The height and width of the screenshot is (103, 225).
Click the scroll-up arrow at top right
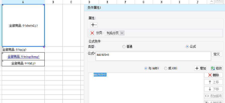[x=212, y=1]
